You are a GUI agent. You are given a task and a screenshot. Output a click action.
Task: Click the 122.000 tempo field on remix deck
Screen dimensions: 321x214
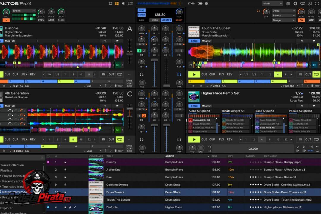click(x=252, y=149)
